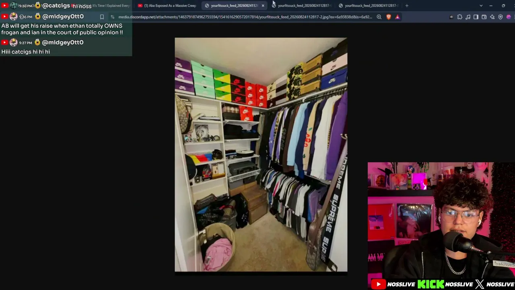
Task: Click the avatar beside @catcigs
Action: tap(14, 6)
